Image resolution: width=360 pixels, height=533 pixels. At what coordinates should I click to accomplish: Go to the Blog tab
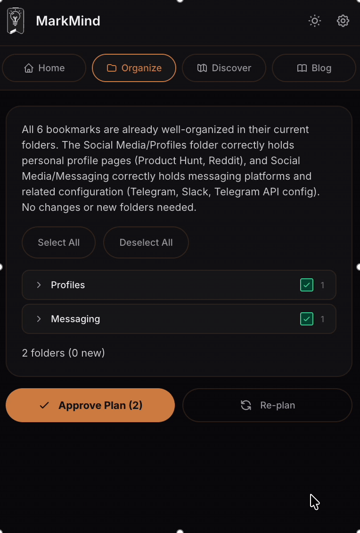[314, 68]
